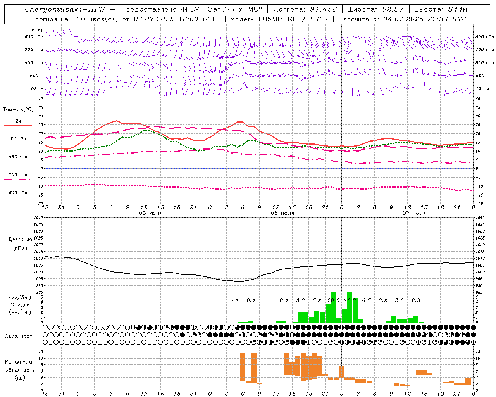Click the 5.2 precipitation value
Viewport: 496px width, 397px height.
[317, 300]
